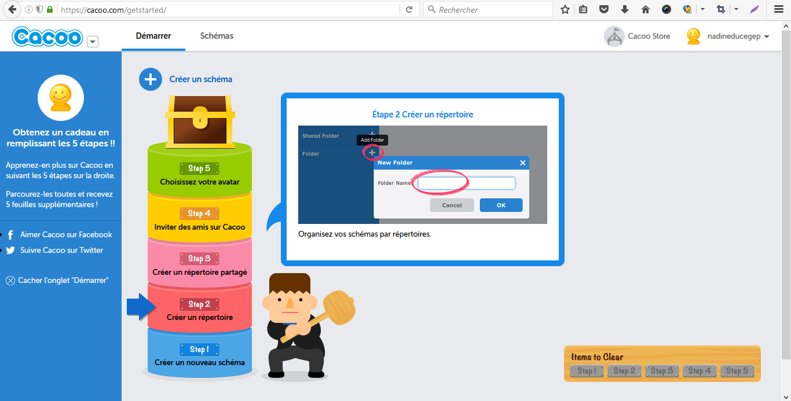The height and width of the screenshot is (401, 791).
Task: Open the downloads arrow icon
Action: pos(624,9)
